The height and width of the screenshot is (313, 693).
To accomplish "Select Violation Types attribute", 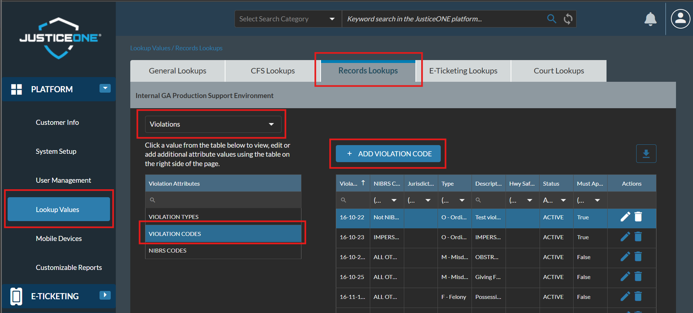I will 223,217.
